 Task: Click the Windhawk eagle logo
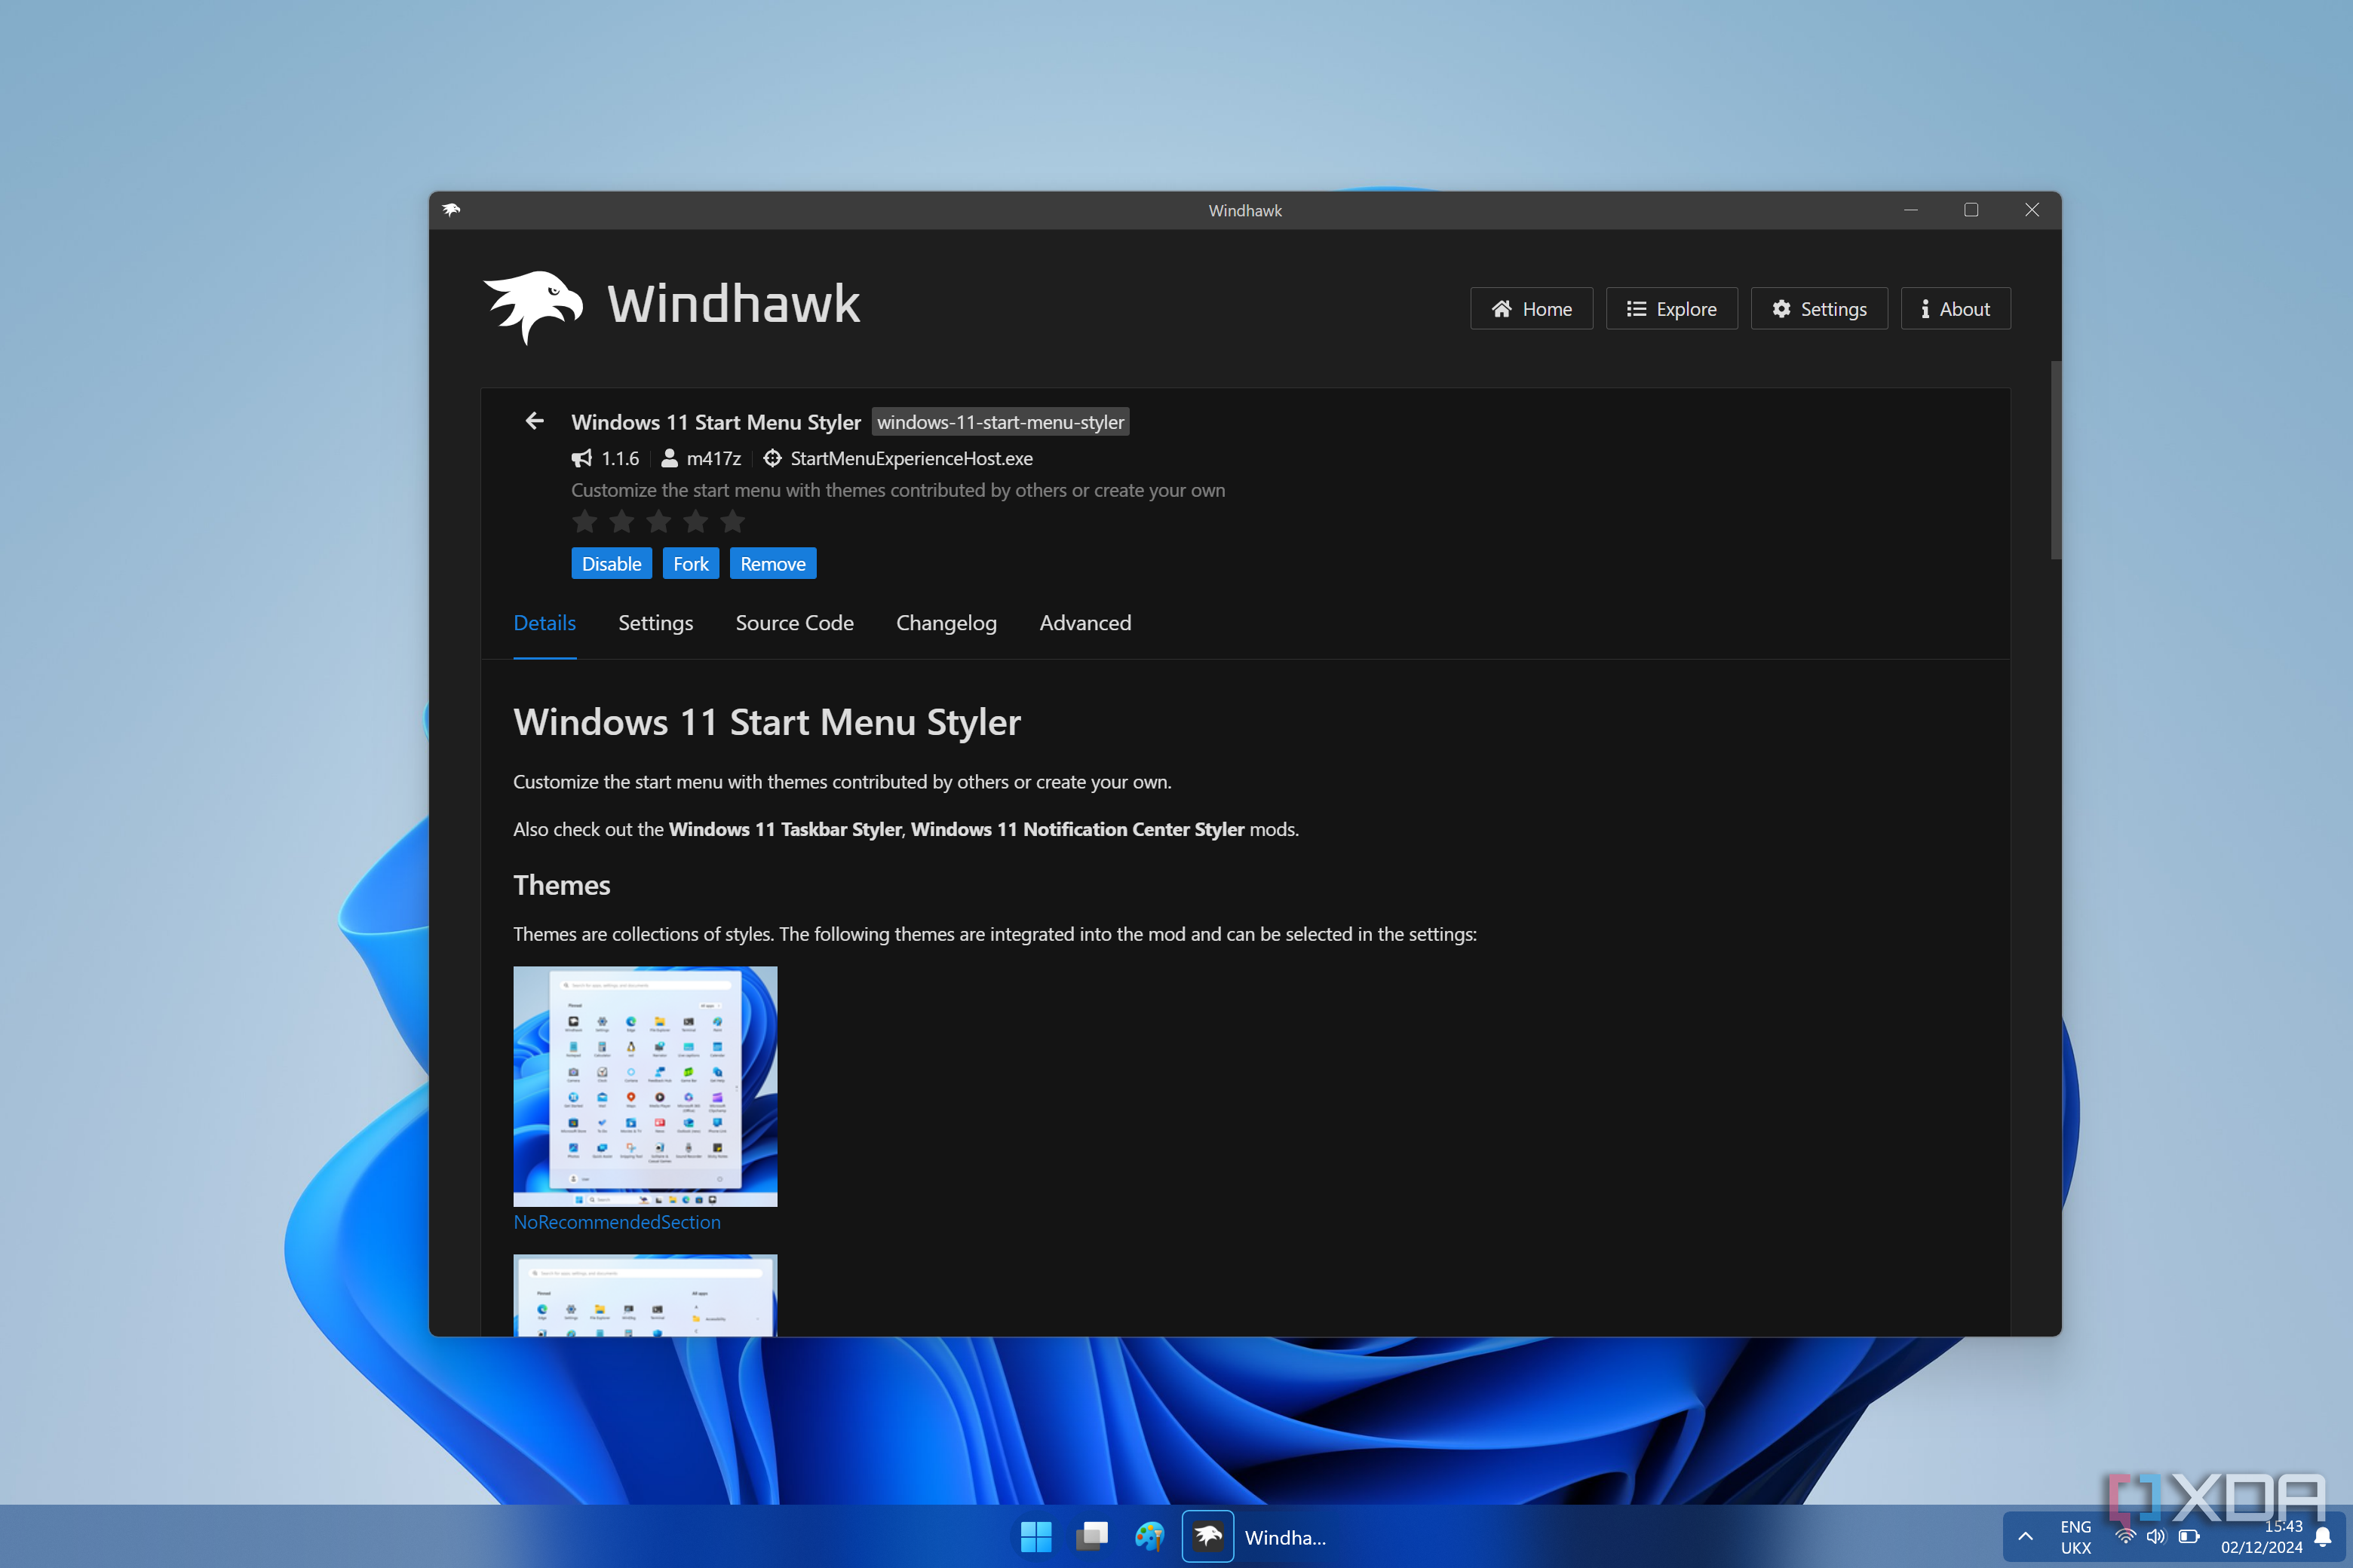coord(533,306)
